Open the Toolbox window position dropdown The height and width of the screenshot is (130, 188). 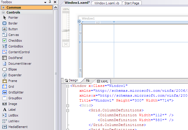(45, 2)
